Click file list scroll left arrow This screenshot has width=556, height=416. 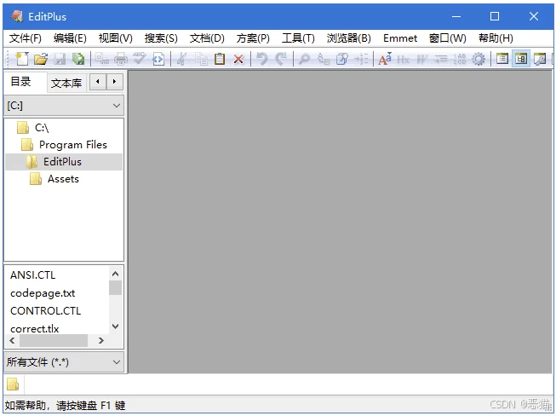[13, 341]
